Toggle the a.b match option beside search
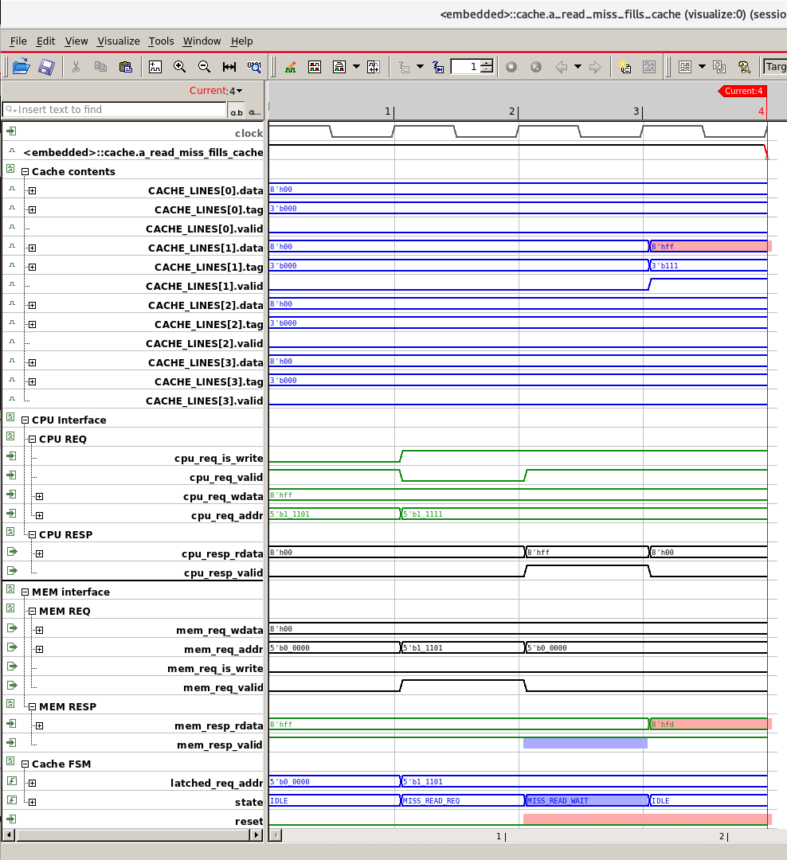 pos(237,111)
